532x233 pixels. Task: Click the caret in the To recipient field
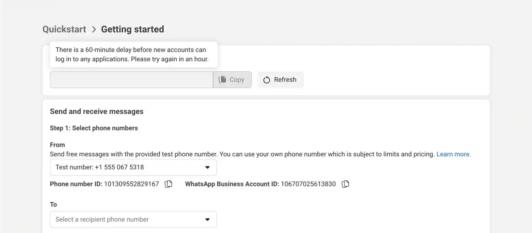[207, 220]
